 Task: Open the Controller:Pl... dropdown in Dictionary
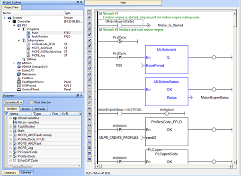pos(14,102)
